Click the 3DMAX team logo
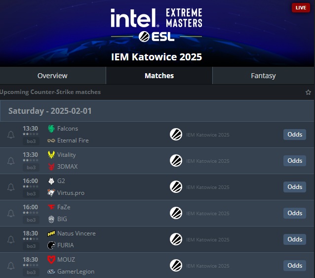This screenshot has height=278, width=315. tap(51, 167)
